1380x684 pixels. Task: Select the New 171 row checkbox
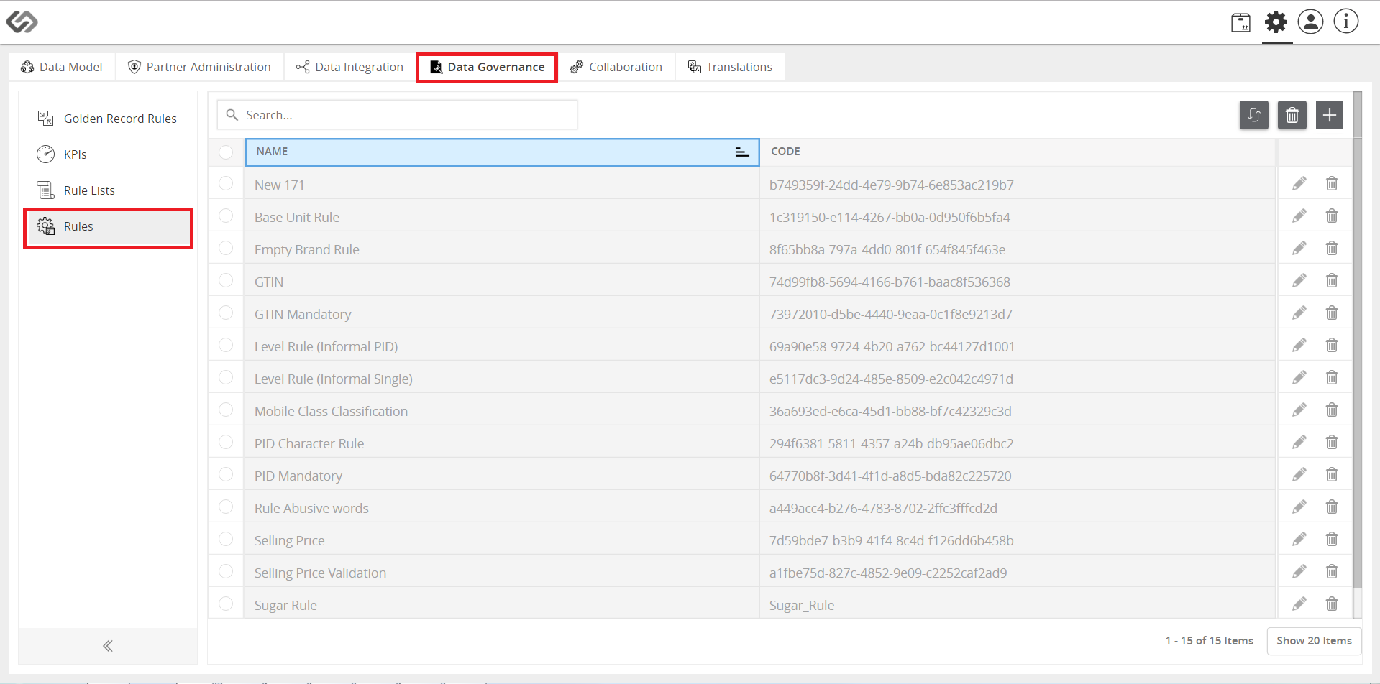click(x=226, y=184)
